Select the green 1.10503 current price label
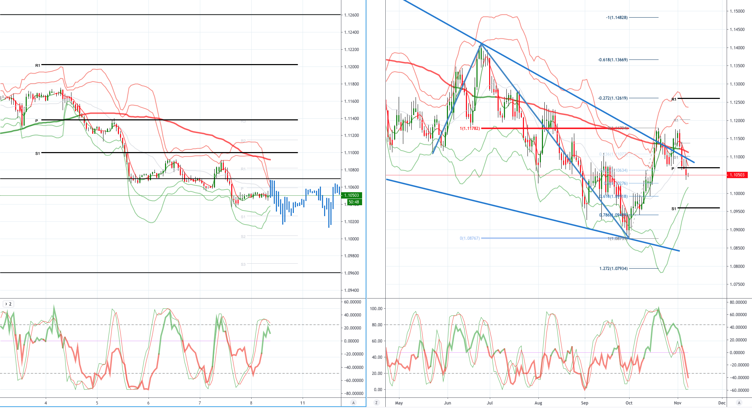This screenshot has height=408, width=752. point(352,195)
